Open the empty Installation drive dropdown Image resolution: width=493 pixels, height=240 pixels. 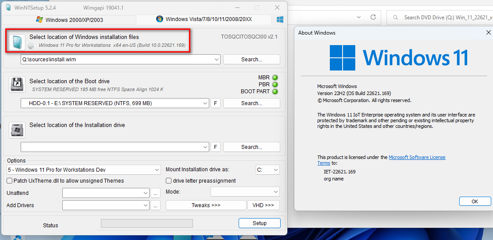[x=205, y=147]
